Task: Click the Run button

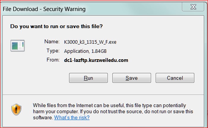Action: 88,78
